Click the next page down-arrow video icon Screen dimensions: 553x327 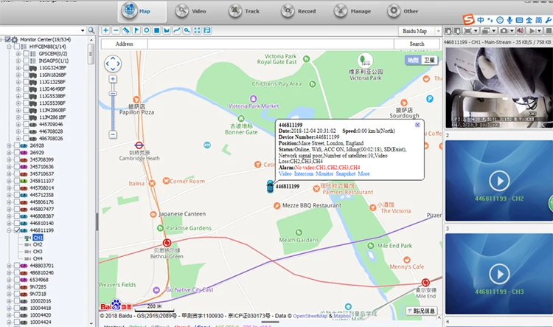click(x=457, y=31)
